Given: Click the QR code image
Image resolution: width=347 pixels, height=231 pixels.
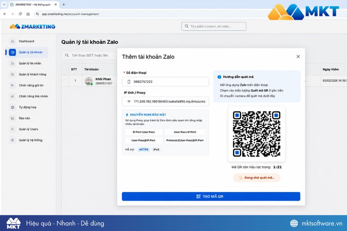Looking at the screenshot, I should point(256,134).
